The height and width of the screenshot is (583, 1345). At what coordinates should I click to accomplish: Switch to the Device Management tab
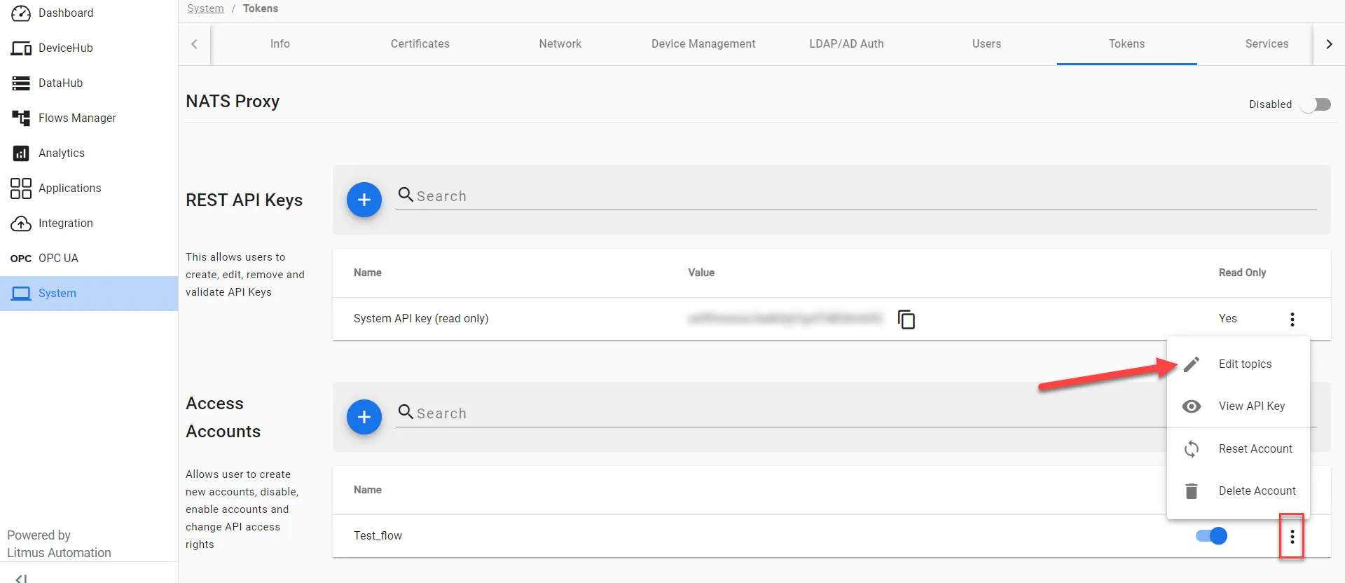point(703,43)
